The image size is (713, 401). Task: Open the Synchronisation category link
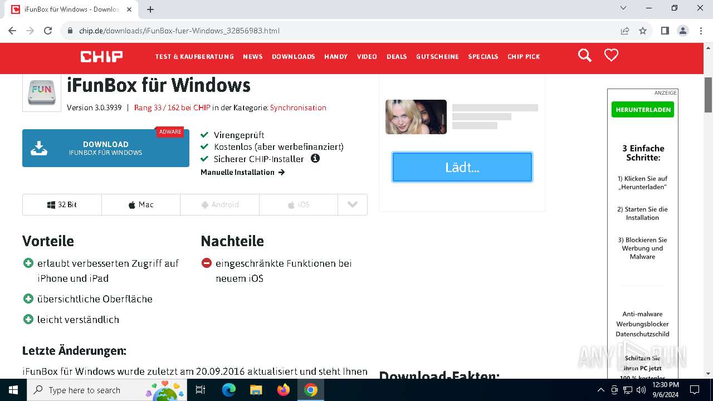coord(298,107)
